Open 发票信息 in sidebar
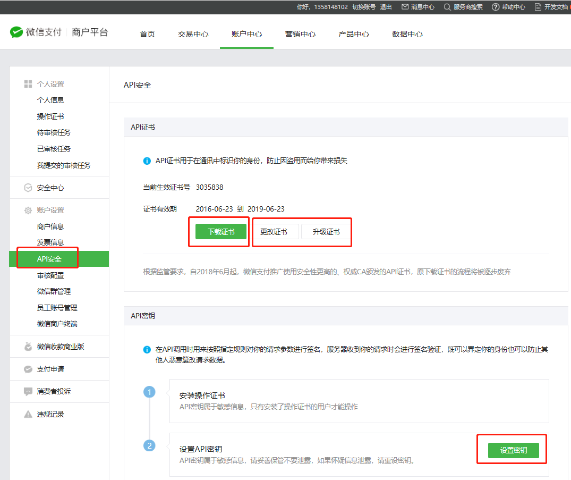The width and height of the screenshot is (571, 480). pyautogui.click(x=50, y=242)
